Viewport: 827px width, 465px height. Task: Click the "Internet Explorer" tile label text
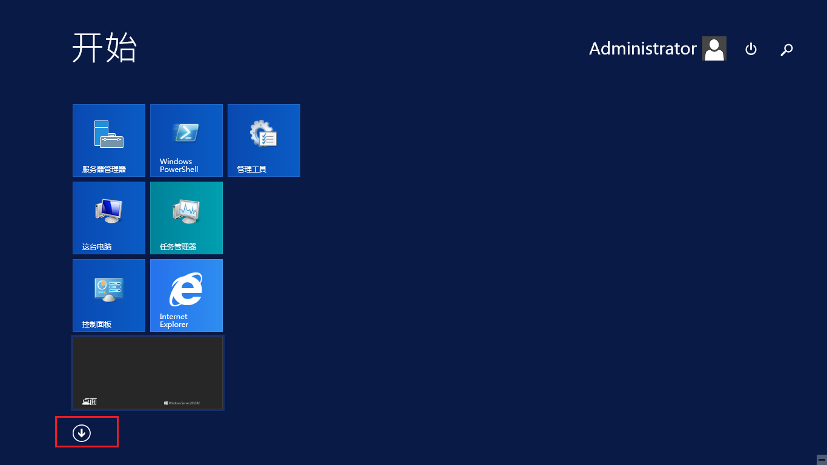[x=174, y=320]
